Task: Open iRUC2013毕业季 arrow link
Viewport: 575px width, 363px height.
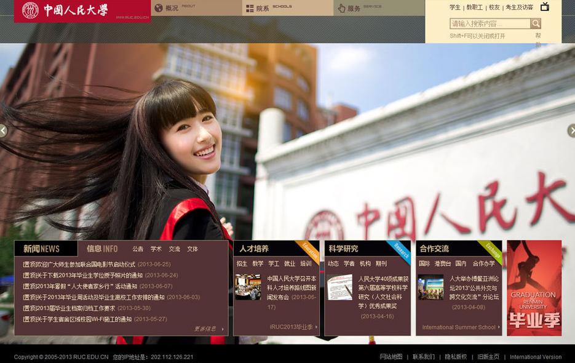Action: [x=293, y=327]
